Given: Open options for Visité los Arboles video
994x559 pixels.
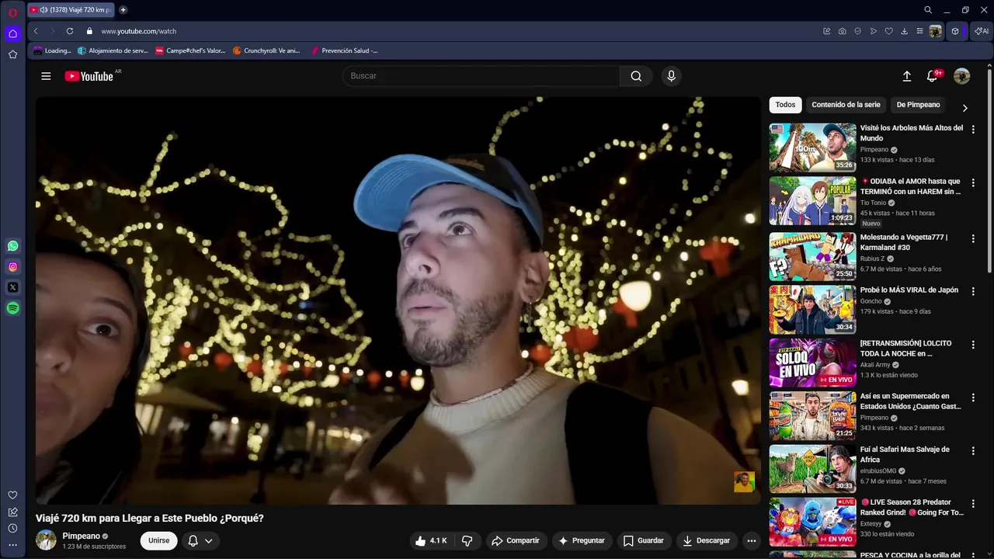Looking at the screenshot, I should coord(973,130).
